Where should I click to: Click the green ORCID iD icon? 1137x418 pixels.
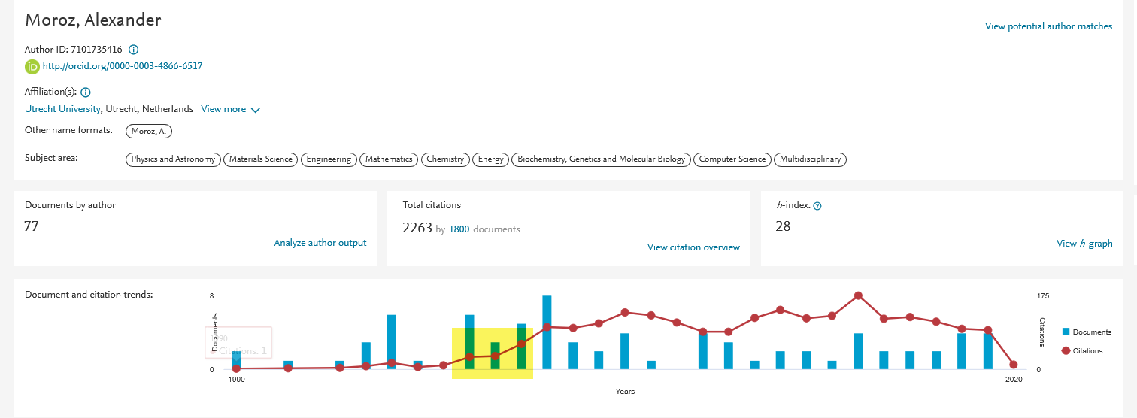pyautogui.click(x=32, y=67)
